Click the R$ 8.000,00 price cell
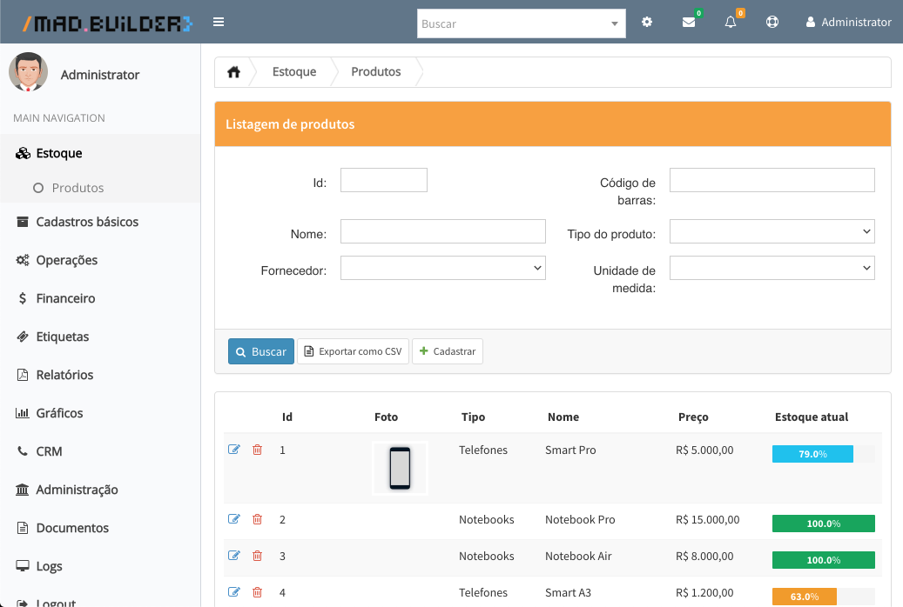Image resolution: width=903 pixels, height=607 pixels. [x=704, y=557]
